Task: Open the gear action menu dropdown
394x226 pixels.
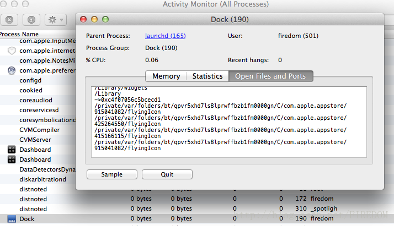Action: (x=56, y=20)
